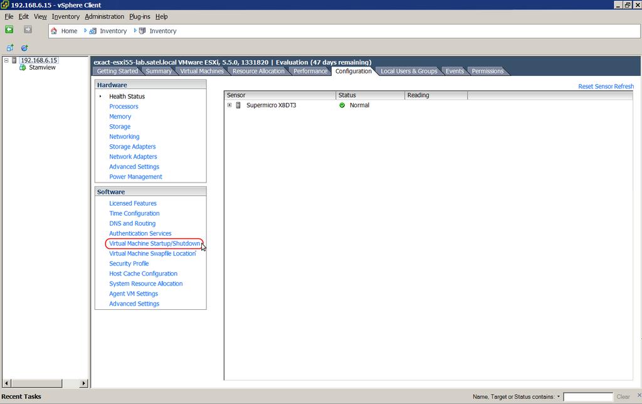This screenshot has height=404, width=642.
Task: Click the second Inventory breadcrumb icon
Action: point(142,31)
